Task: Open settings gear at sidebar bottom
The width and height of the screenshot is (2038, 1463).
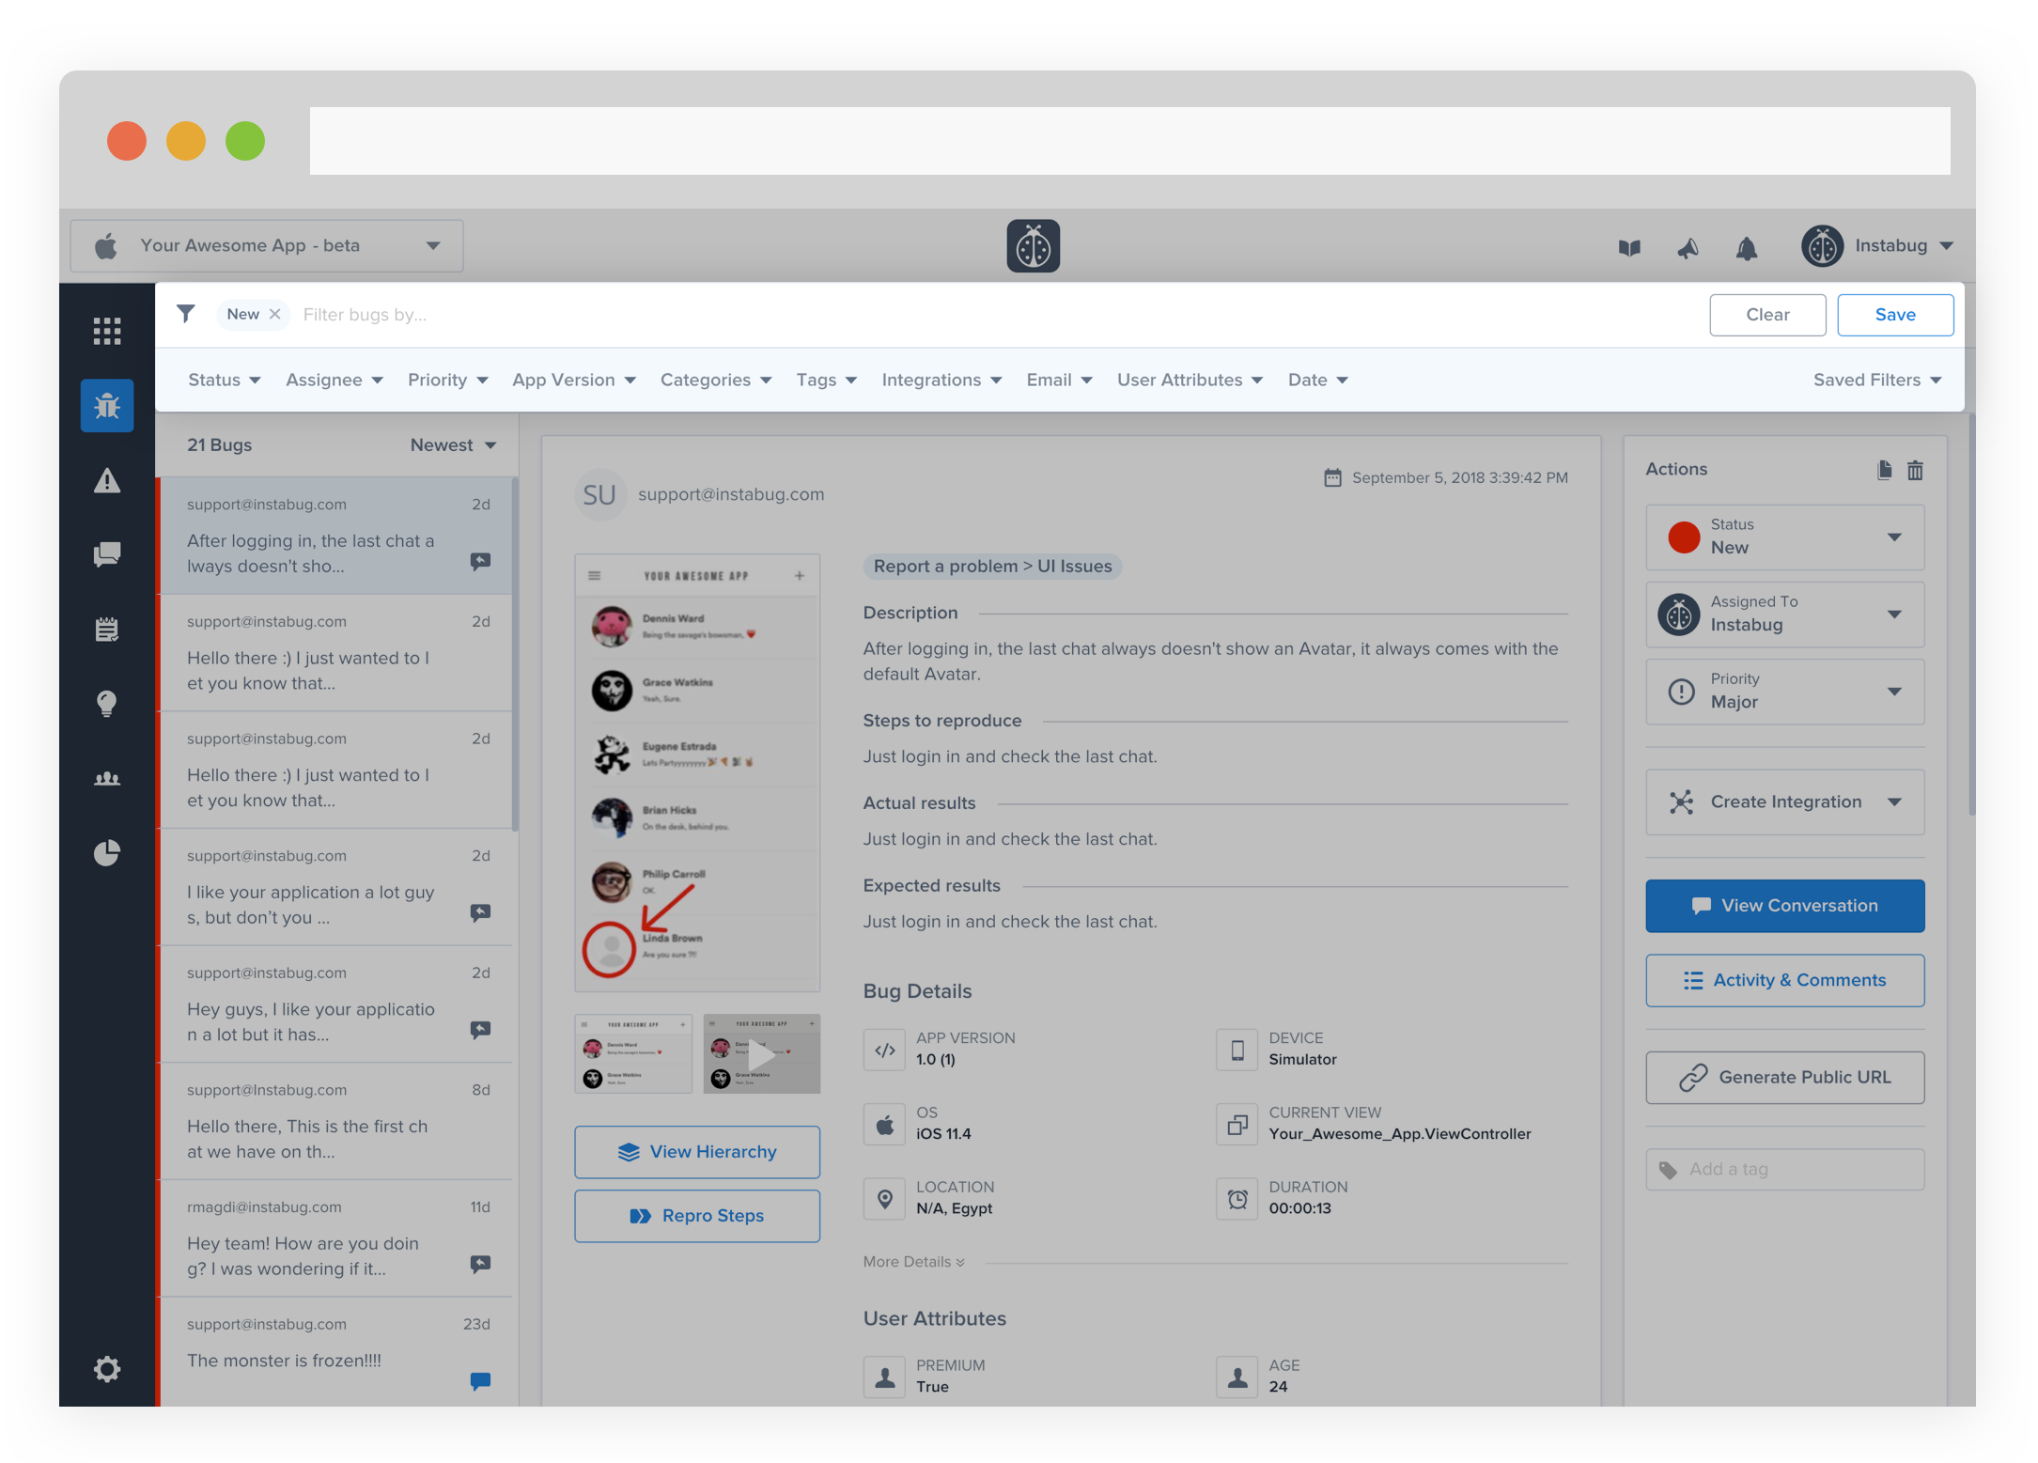Action: tap(107, 1369)
